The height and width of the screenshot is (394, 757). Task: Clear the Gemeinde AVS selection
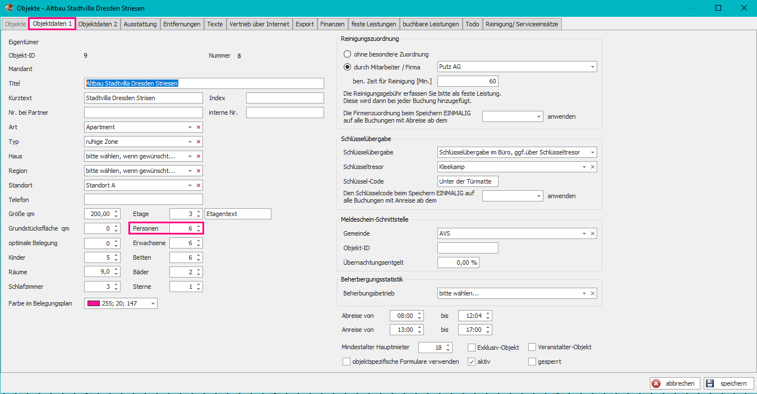point(593,233)
